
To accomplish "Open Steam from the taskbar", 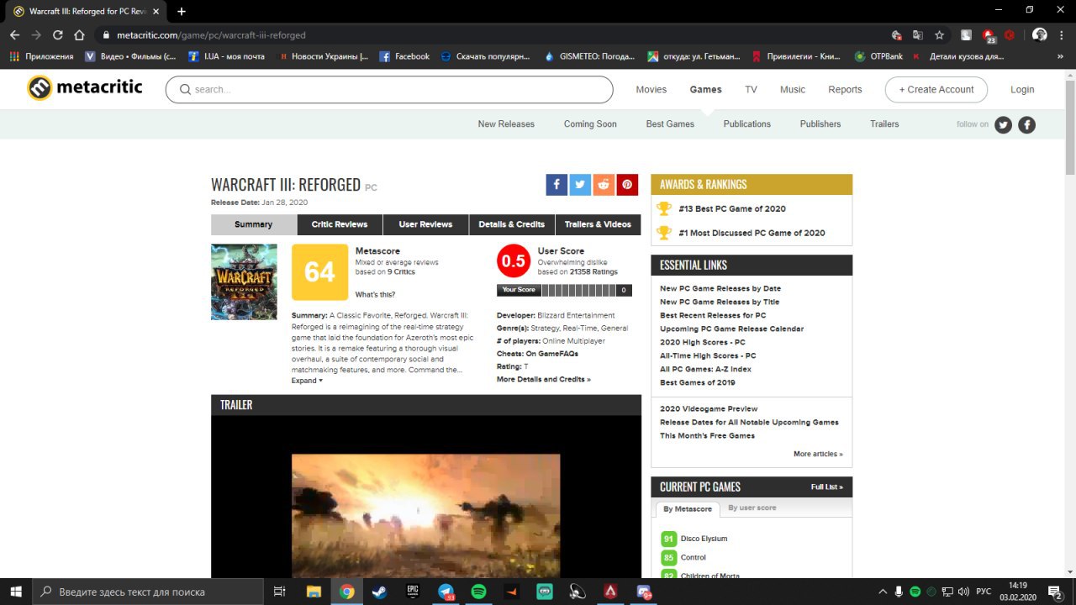I will point(380,592).
